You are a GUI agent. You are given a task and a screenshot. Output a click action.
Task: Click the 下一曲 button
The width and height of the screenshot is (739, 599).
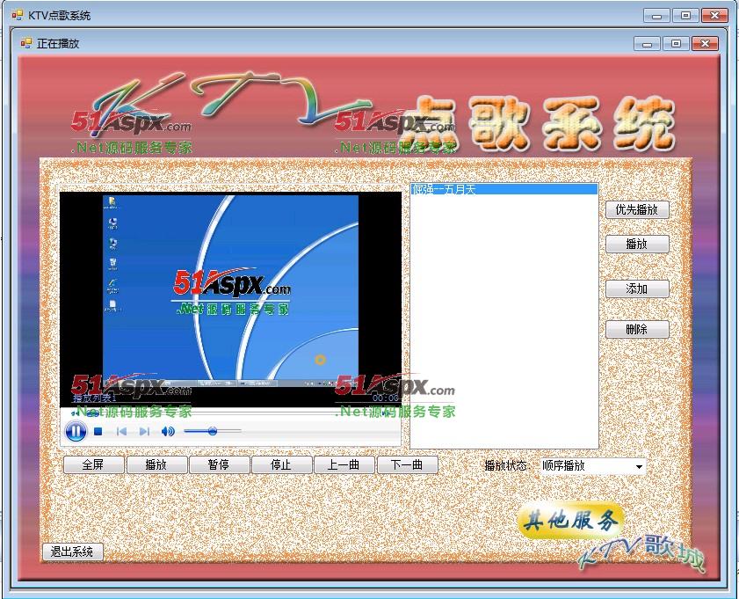click(407, 464)
